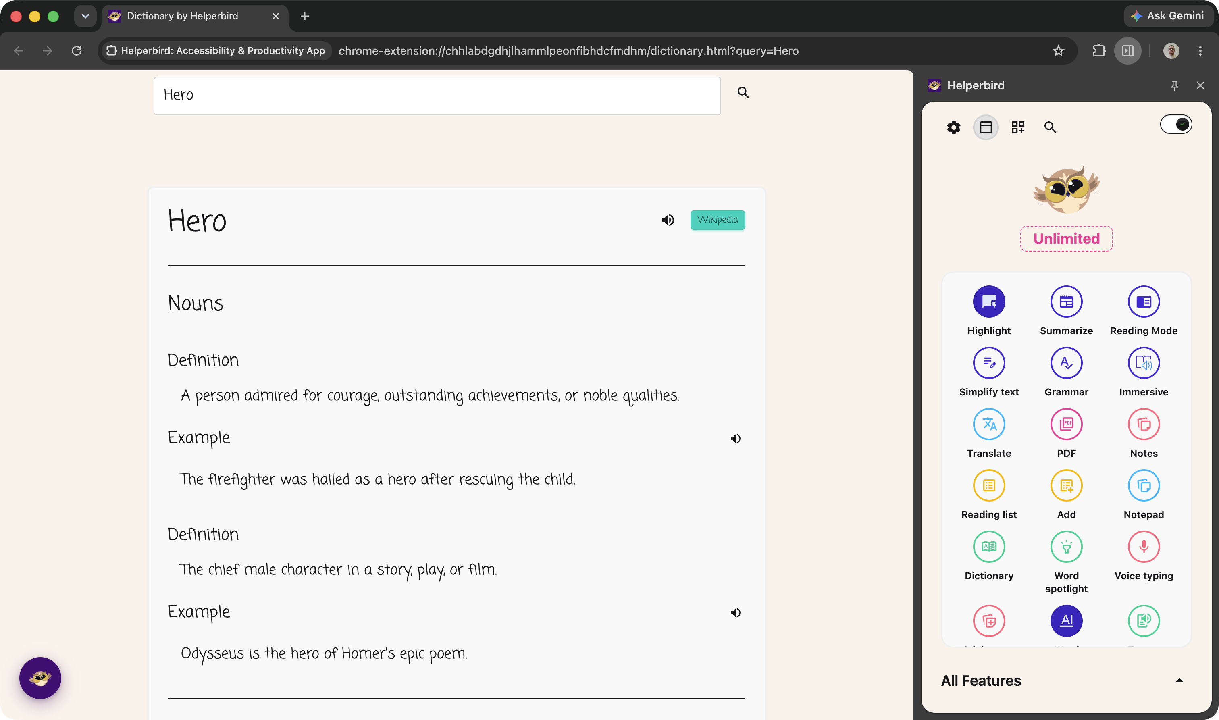Open the PDF tool
This screenshot has width=1219, height=720.
point(1066,424)
